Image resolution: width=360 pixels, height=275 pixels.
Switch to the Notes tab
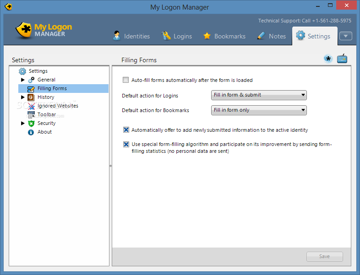(x=272, y=36)
